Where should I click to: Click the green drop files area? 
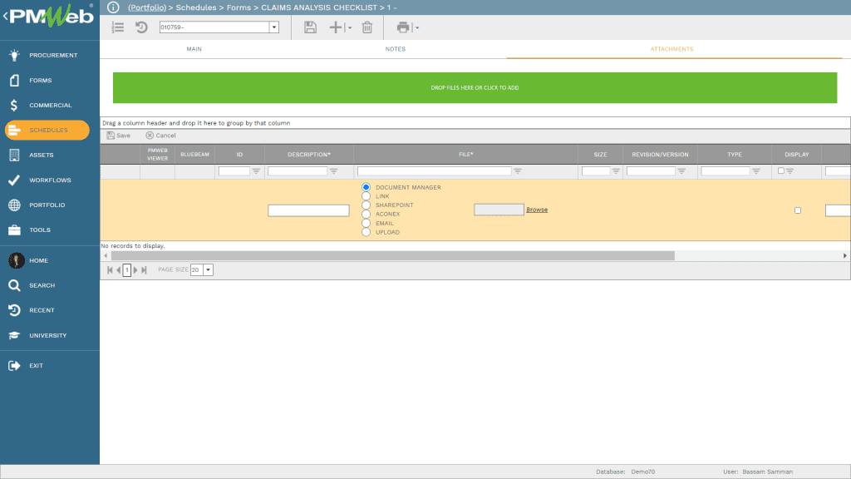(x=475, y=87)
